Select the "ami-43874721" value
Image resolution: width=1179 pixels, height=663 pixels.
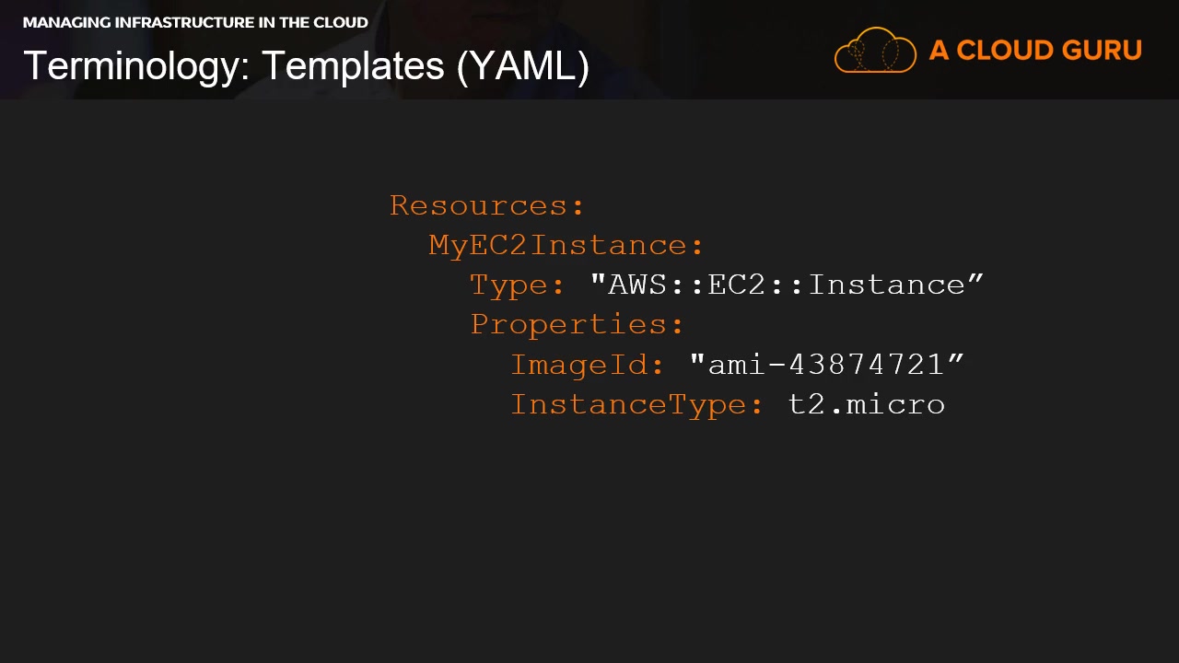[x=826, y=365]
